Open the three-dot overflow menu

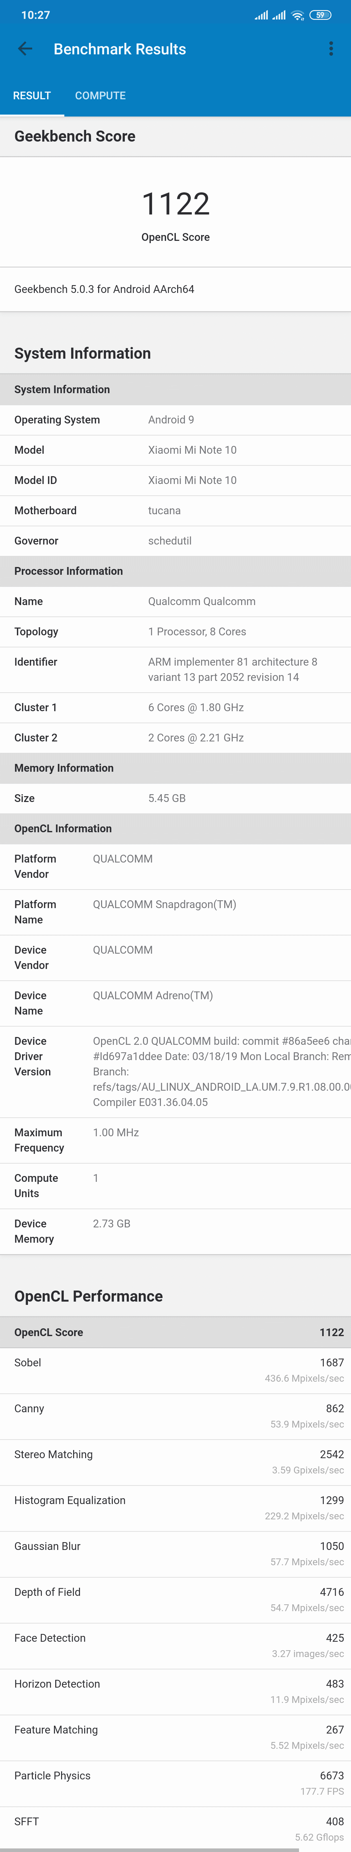(x=331, y=49)
